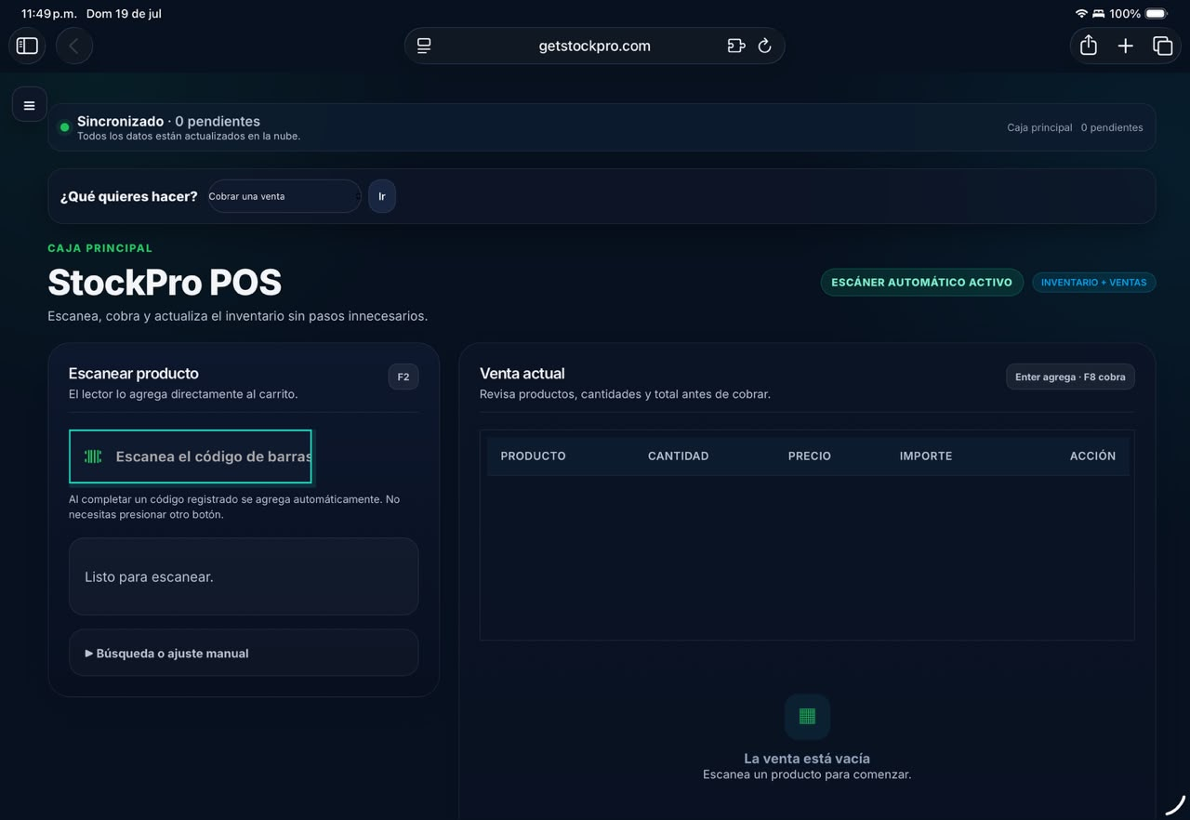Expand 'Búsqueda o ajuste manual' section
Viewport: 1190px width, 820px height.
pyautogui.click(x=244, y=653)
